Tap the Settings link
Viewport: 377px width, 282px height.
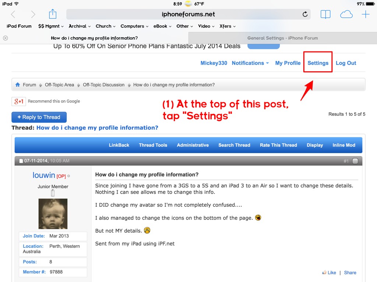[x=318, y=63]
